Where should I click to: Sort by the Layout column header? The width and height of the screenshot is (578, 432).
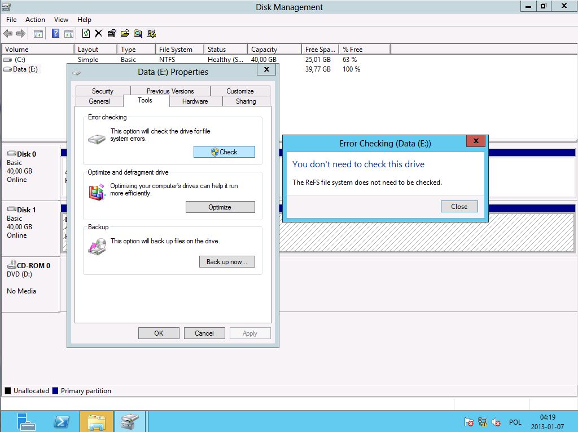click(96, 50)
